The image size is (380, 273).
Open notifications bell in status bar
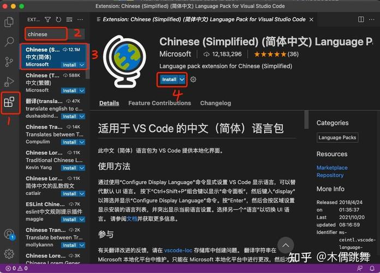(x=372, y=269)
